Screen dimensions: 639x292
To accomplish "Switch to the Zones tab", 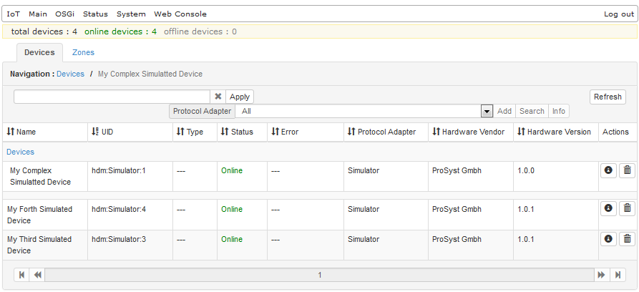I will 83,52.
